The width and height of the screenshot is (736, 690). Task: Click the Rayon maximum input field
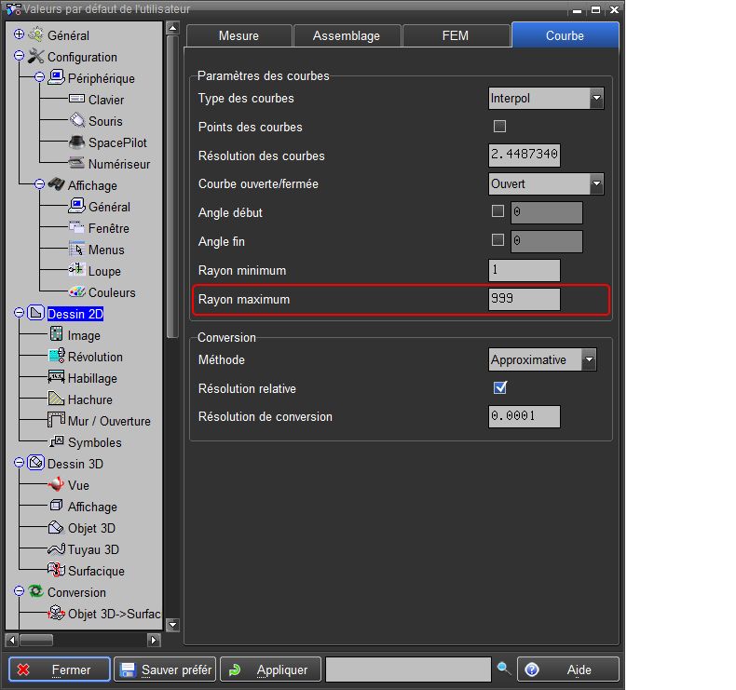tap(525, 299)
